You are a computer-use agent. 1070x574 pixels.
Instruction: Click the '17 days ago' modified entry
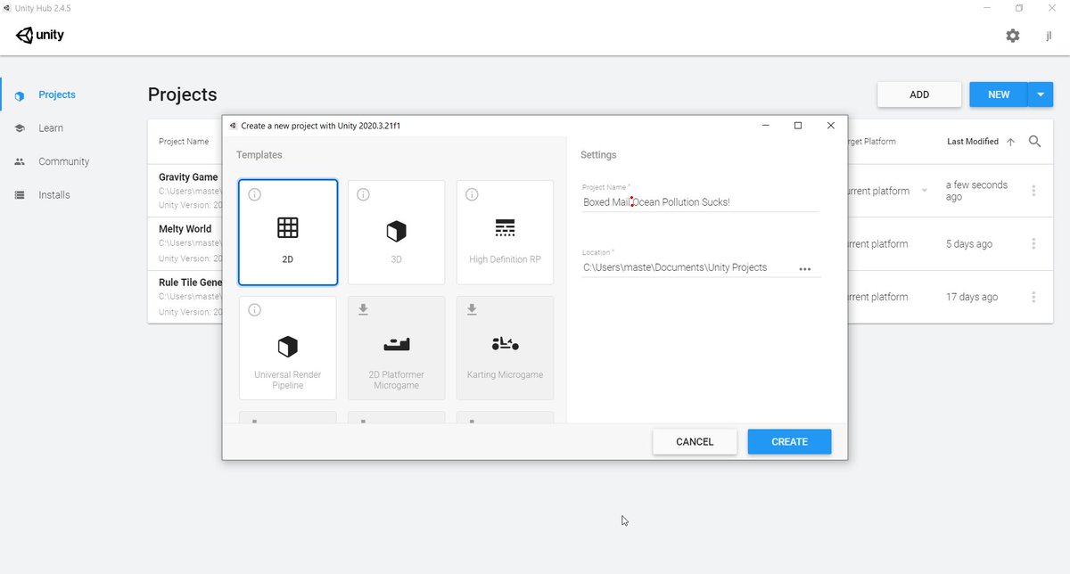pyautogui.click(x=972, y=297)
